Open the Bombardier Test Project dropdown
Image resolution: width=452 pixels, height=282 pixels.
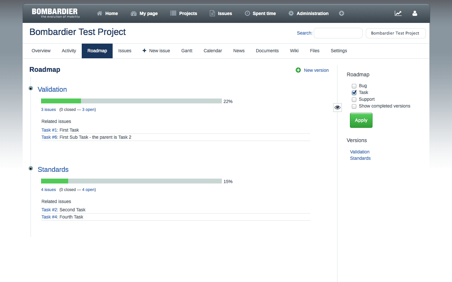click(x=396, y=33)
